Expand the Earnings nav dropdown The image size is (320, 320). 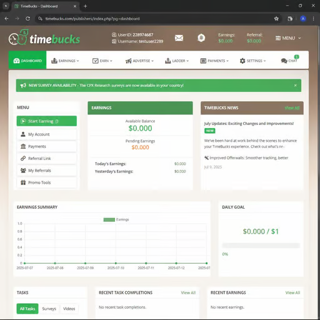77,61
